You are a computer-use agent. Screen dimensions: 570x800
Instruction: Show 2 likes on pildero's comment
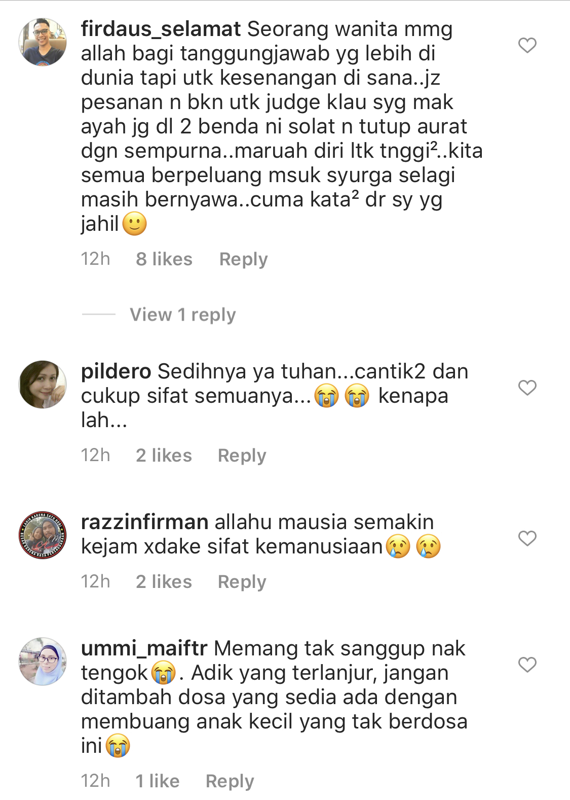(x=164, y=456)
